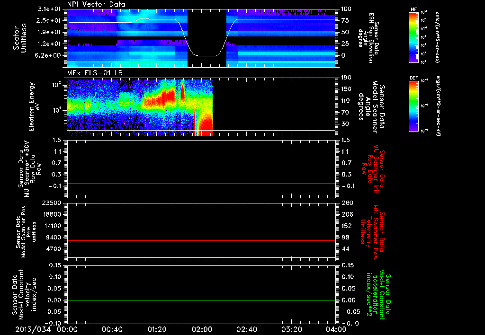Click the 152 telemetry position tick value
This screenshot has height=335, width=485.
click(x=347, y=226)
